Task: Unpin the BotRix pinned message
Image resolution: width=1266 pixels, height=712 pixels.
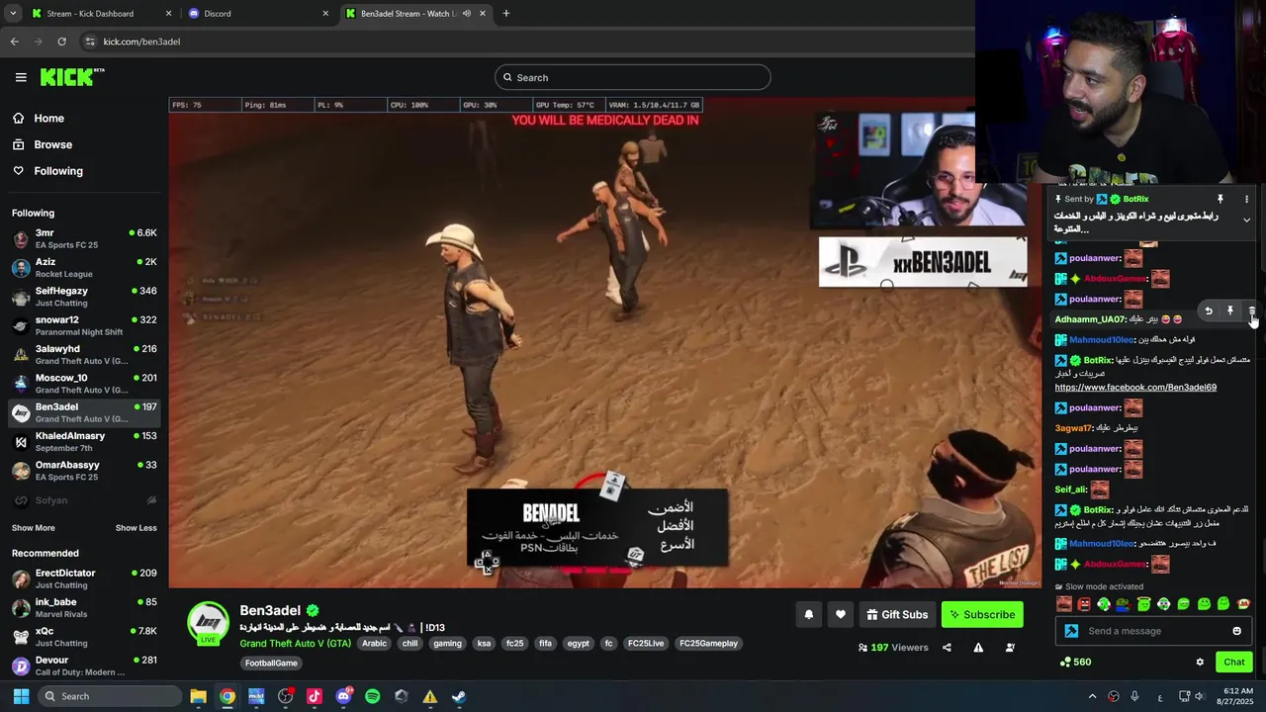Action: click(1221, 199)
